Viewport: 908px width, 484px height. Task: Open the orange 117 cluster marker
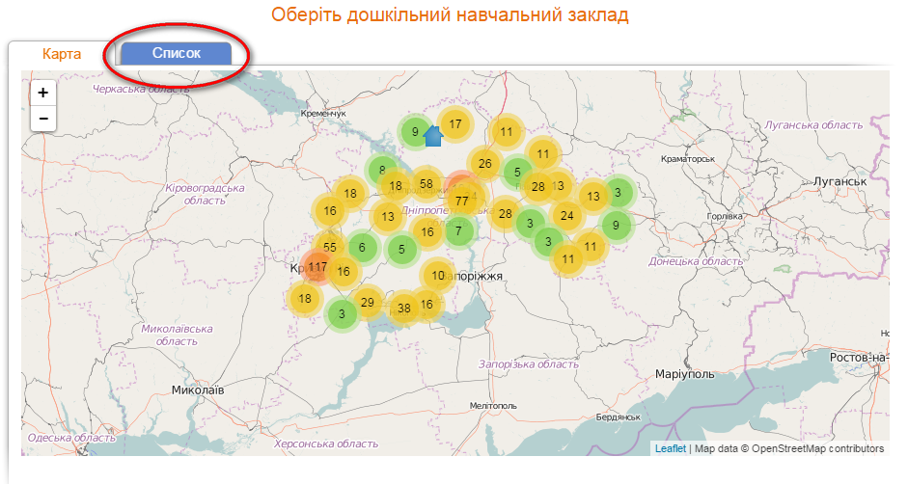(317, 267)
